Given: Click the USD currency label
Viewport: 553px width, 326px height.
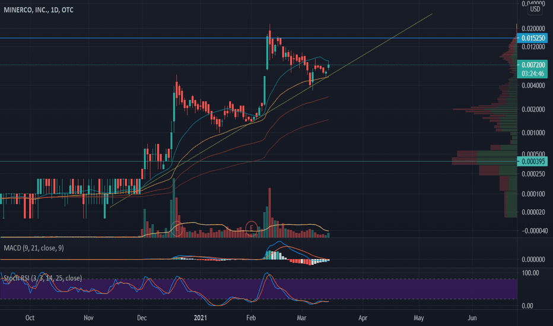Looking at the screenshot, I should click(x=535, y=9).
